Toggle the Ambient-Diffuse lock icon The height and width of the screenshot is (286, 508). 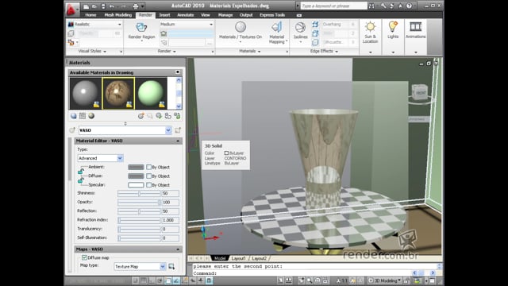(x=81, y=172)
